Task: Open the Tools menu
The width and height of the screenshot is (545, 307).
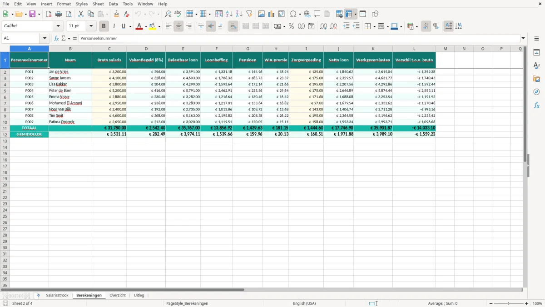Action: point(128,4)
